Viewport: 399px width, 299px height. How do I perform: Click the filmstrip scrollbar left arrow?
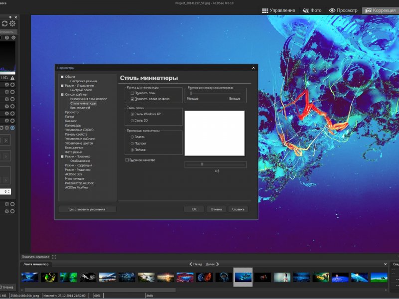(22, 290)
